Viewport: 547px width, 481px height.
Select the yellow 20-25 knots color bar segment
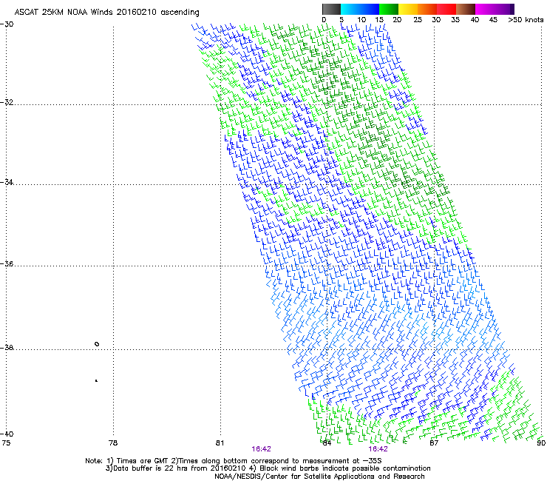408,9
